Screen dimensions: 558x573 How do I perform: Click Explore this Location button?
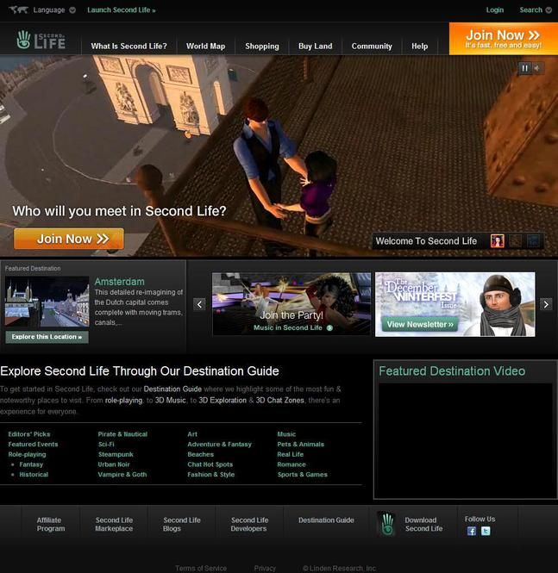(47, 337)
